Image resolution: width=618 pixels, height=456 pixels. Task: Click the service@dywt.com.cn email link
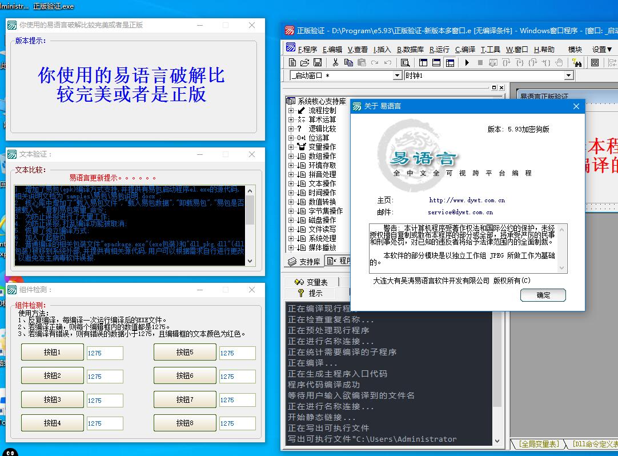[460, 212]
